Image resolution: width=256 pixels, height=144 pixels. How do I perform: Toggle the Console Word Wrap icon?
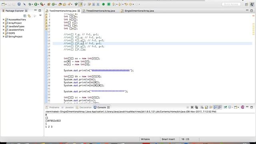[x=211, y=107]
